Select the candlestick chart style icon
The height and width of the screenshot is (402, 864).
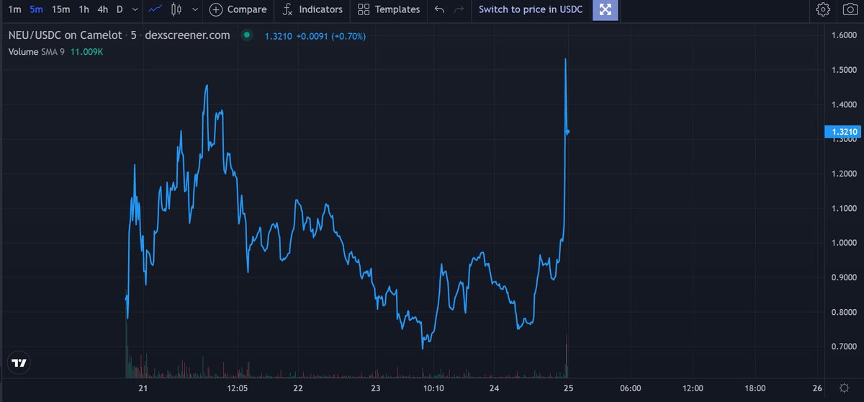[x=176, y=9]
